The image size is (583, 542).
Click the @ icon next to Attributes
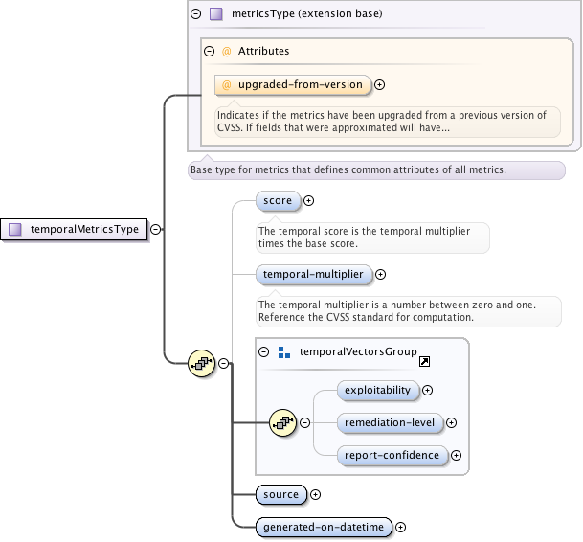[x=227, y=51]
